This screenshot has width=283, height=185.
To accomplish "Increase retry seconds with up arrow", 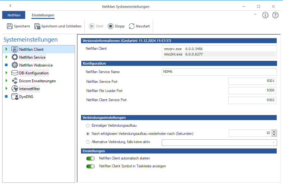I will pos(274,131).
